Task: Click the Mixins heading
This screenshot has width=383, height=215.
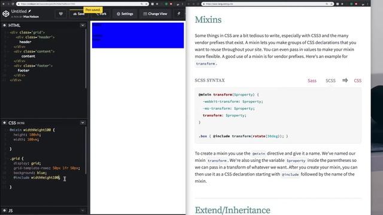Action: click(x=208, y=20)
